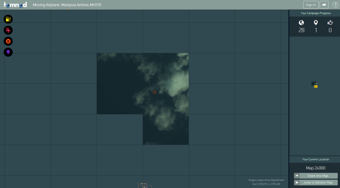Click the thumbs-up agreements counter icon
Viewport: 340px width, 188px height.
pyautogui.click(x=330, y=22)
